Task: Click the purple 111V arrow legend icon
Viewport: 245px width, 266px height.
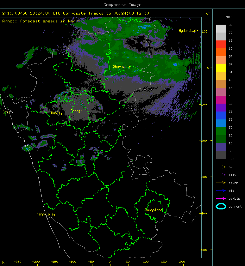Action: [221, 175]
